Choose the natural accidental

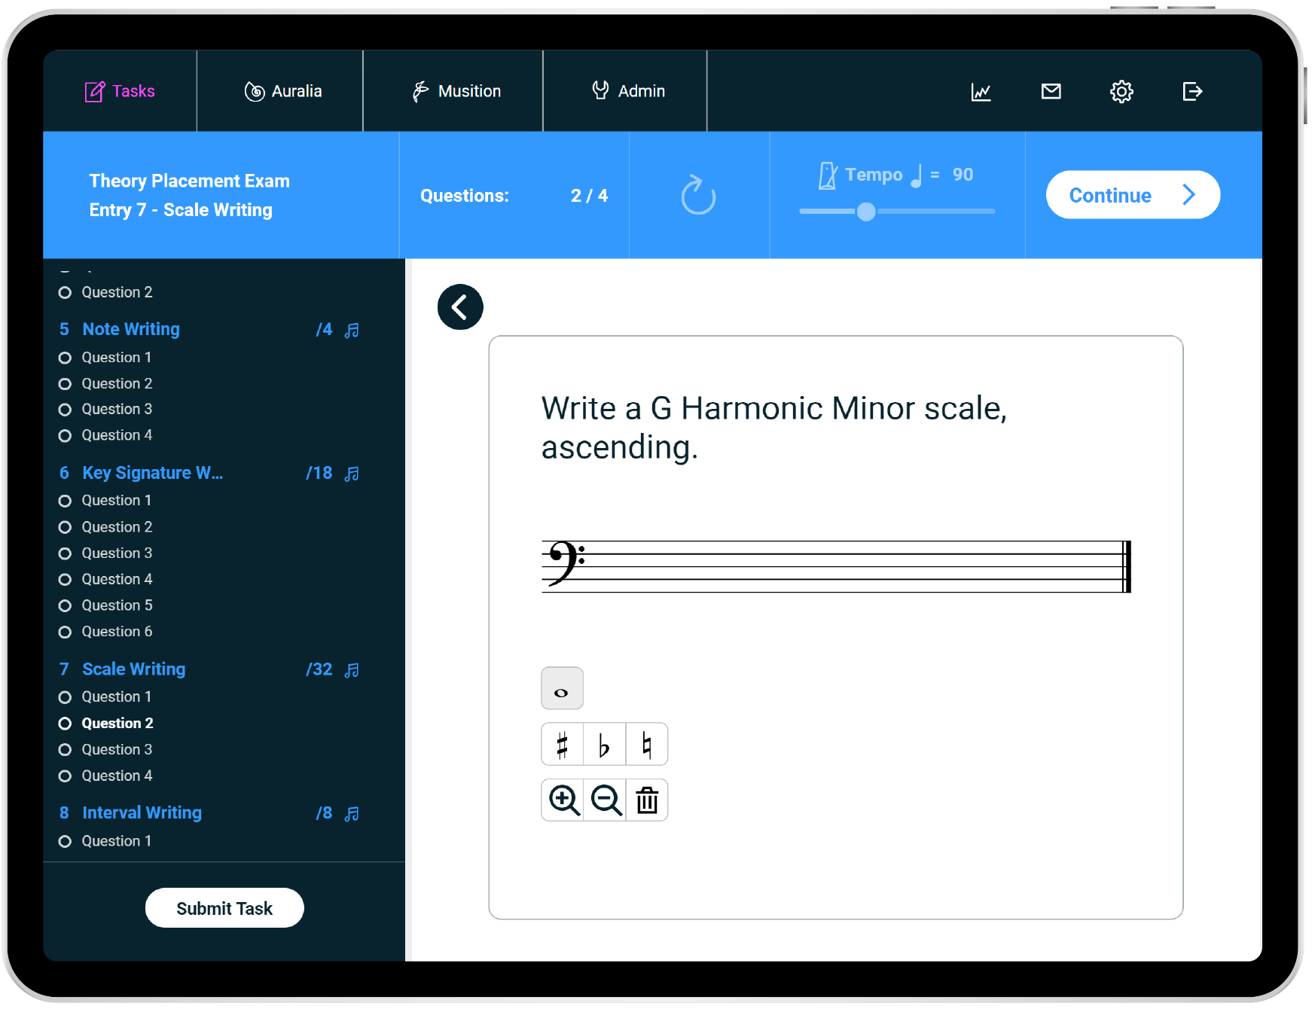pos(646,745)
